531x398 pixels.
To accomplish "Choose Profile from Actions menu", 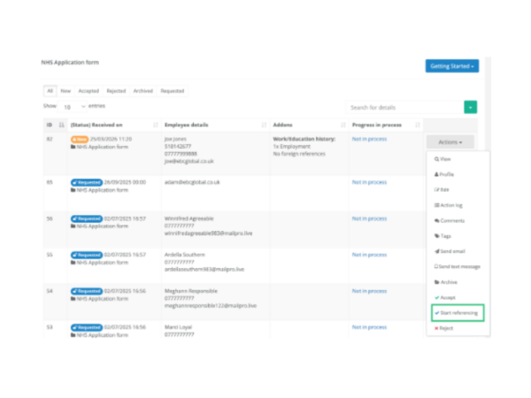I will pyautogui.click(x=444, y=174).
